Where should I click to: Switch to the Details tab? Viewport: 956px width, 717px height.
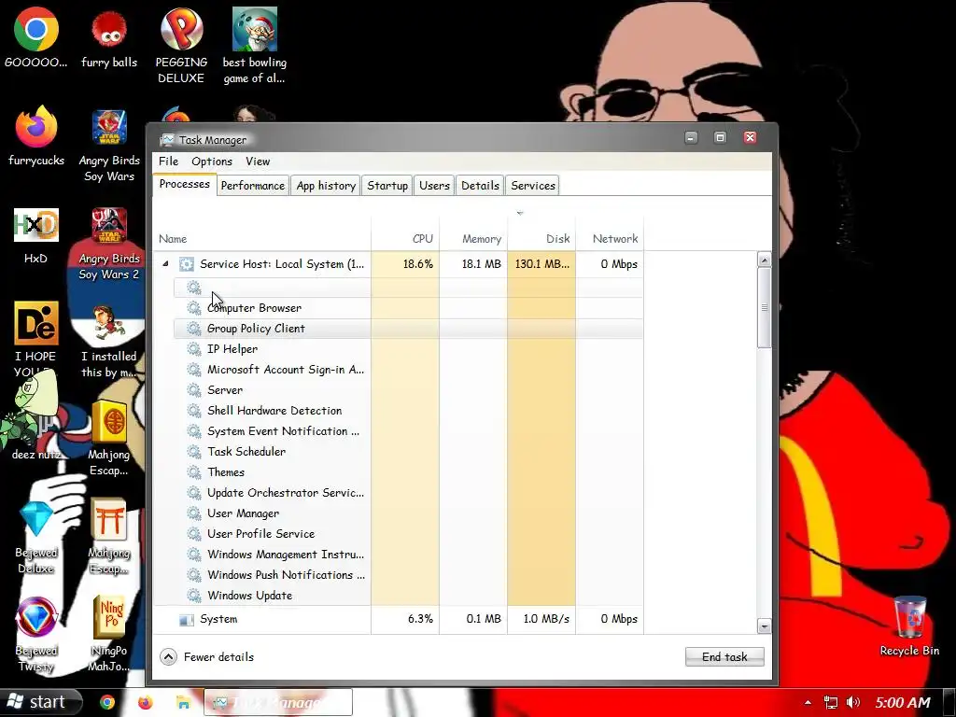coord(480,186)
